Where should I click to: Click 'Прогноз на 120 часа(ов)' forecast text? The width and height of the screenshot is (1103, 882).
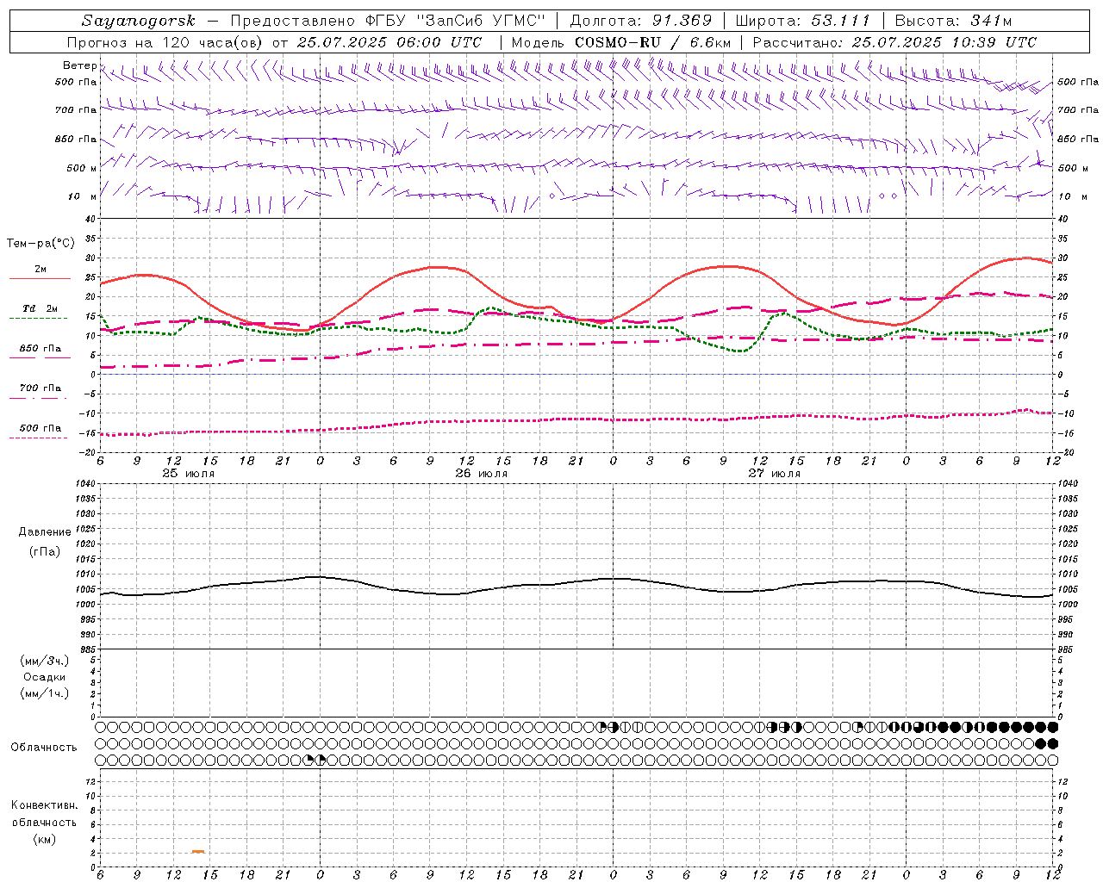point(165,42)
